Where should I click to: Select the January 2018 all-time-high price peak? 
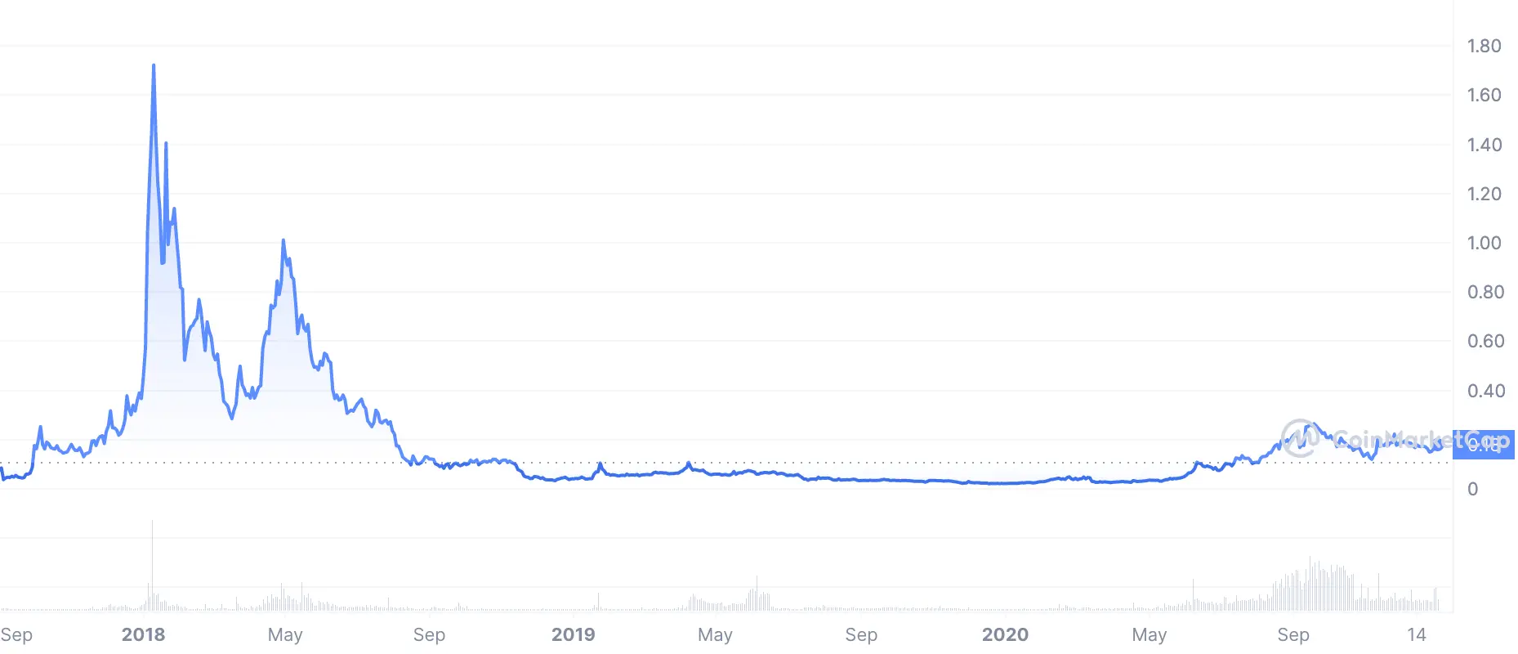point(154,65)
